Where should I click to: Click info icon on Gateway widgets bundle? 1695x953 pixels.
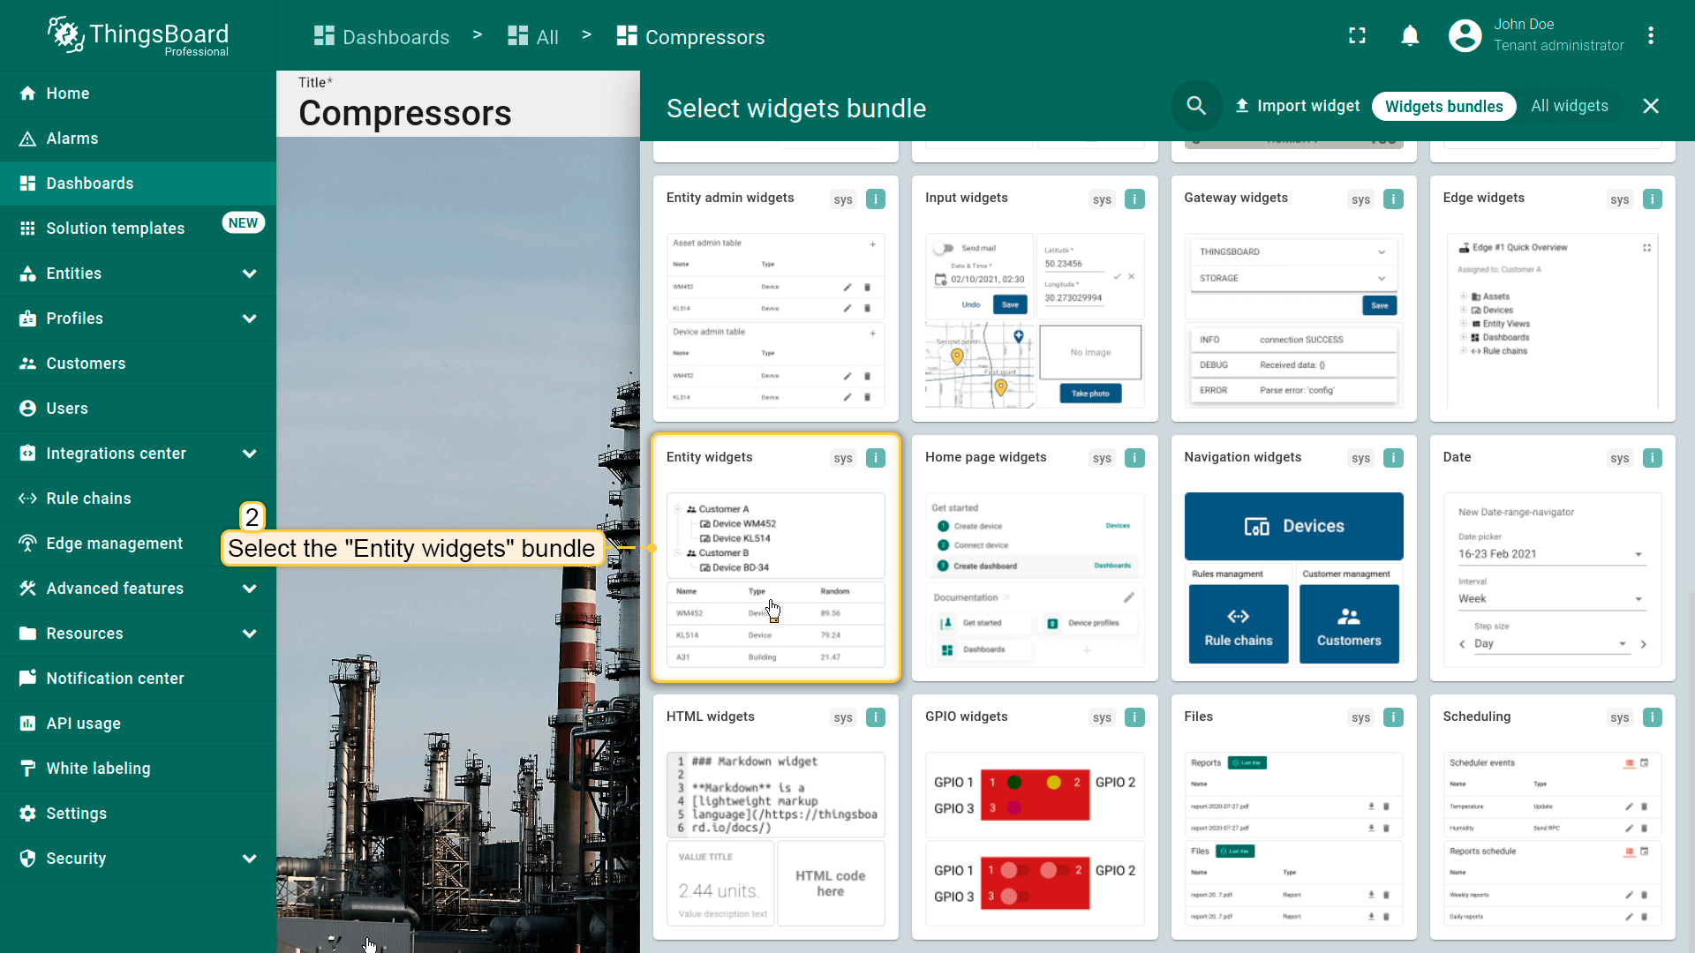(x=1393, y=199)
